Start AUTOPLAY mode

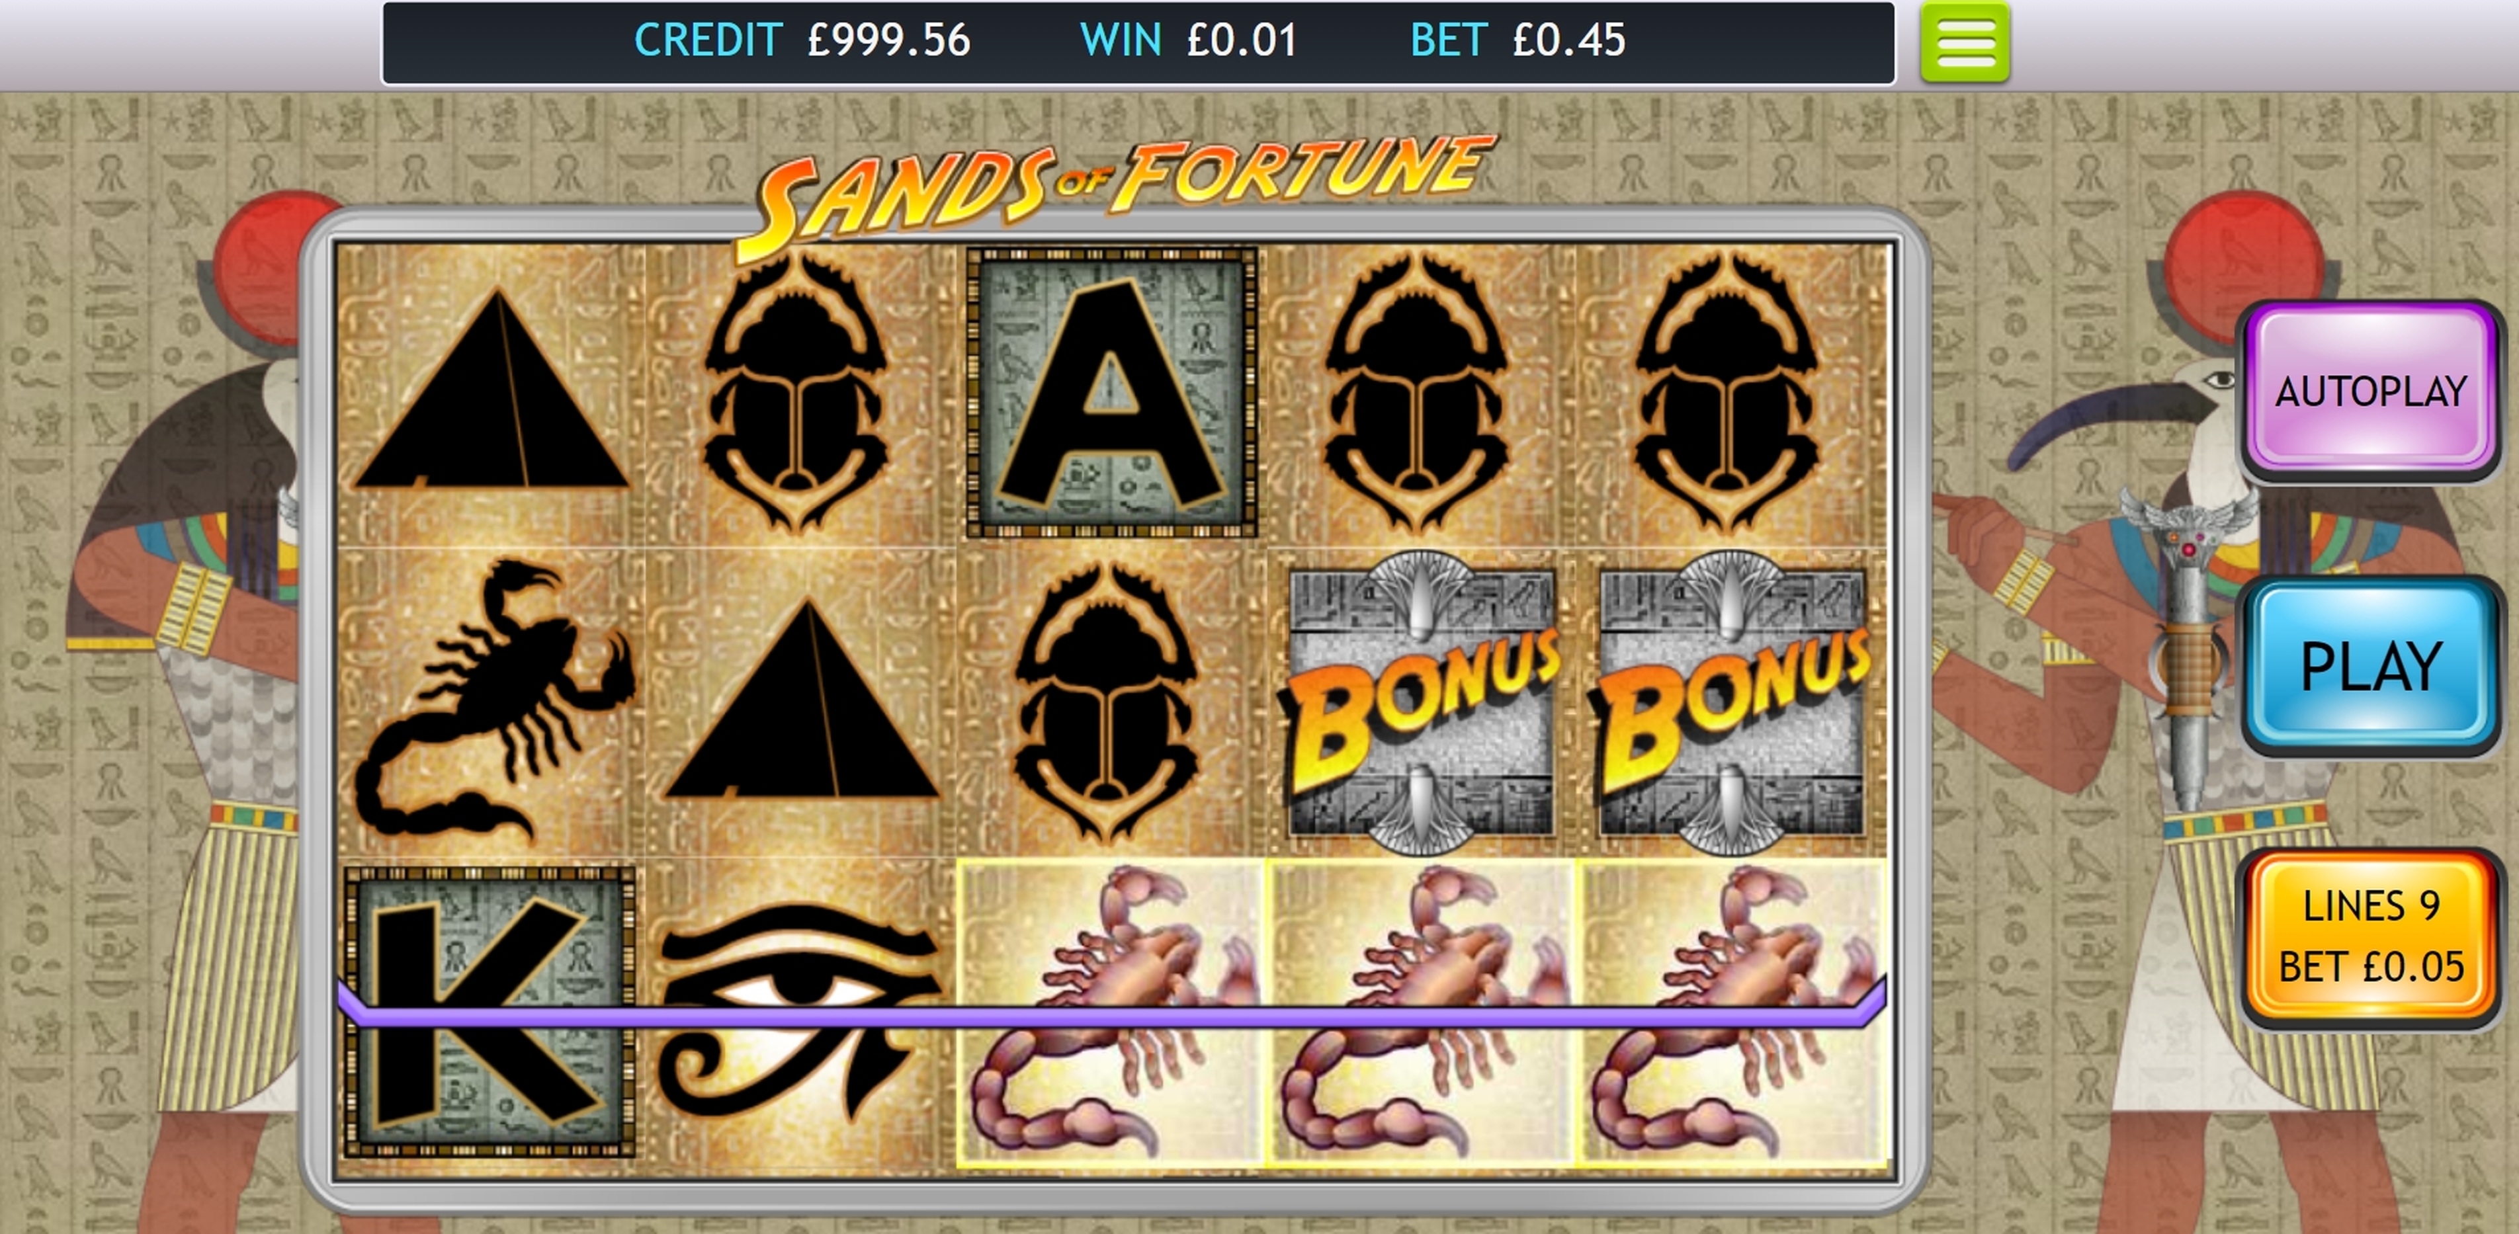pyautogui.click(x=2371, y=391)
